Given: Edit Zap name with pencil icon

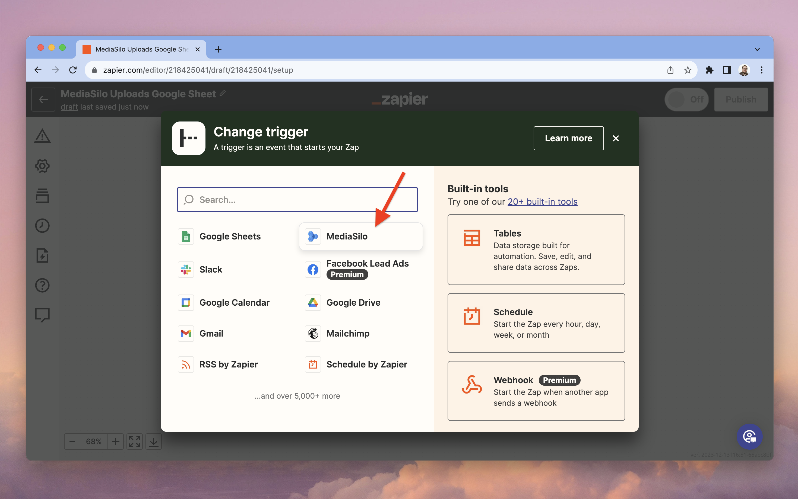Looking at the screenshot, I should (223, 93).
